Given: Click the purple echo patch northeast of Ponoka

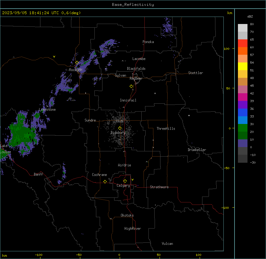Looking at the screenshot, I should pos(168,27).
